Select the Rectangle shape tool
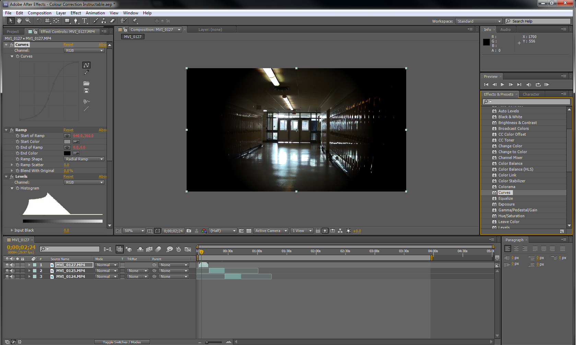This screenshot has width=576, height=345. pyautogui.click(x=67, y=21)
